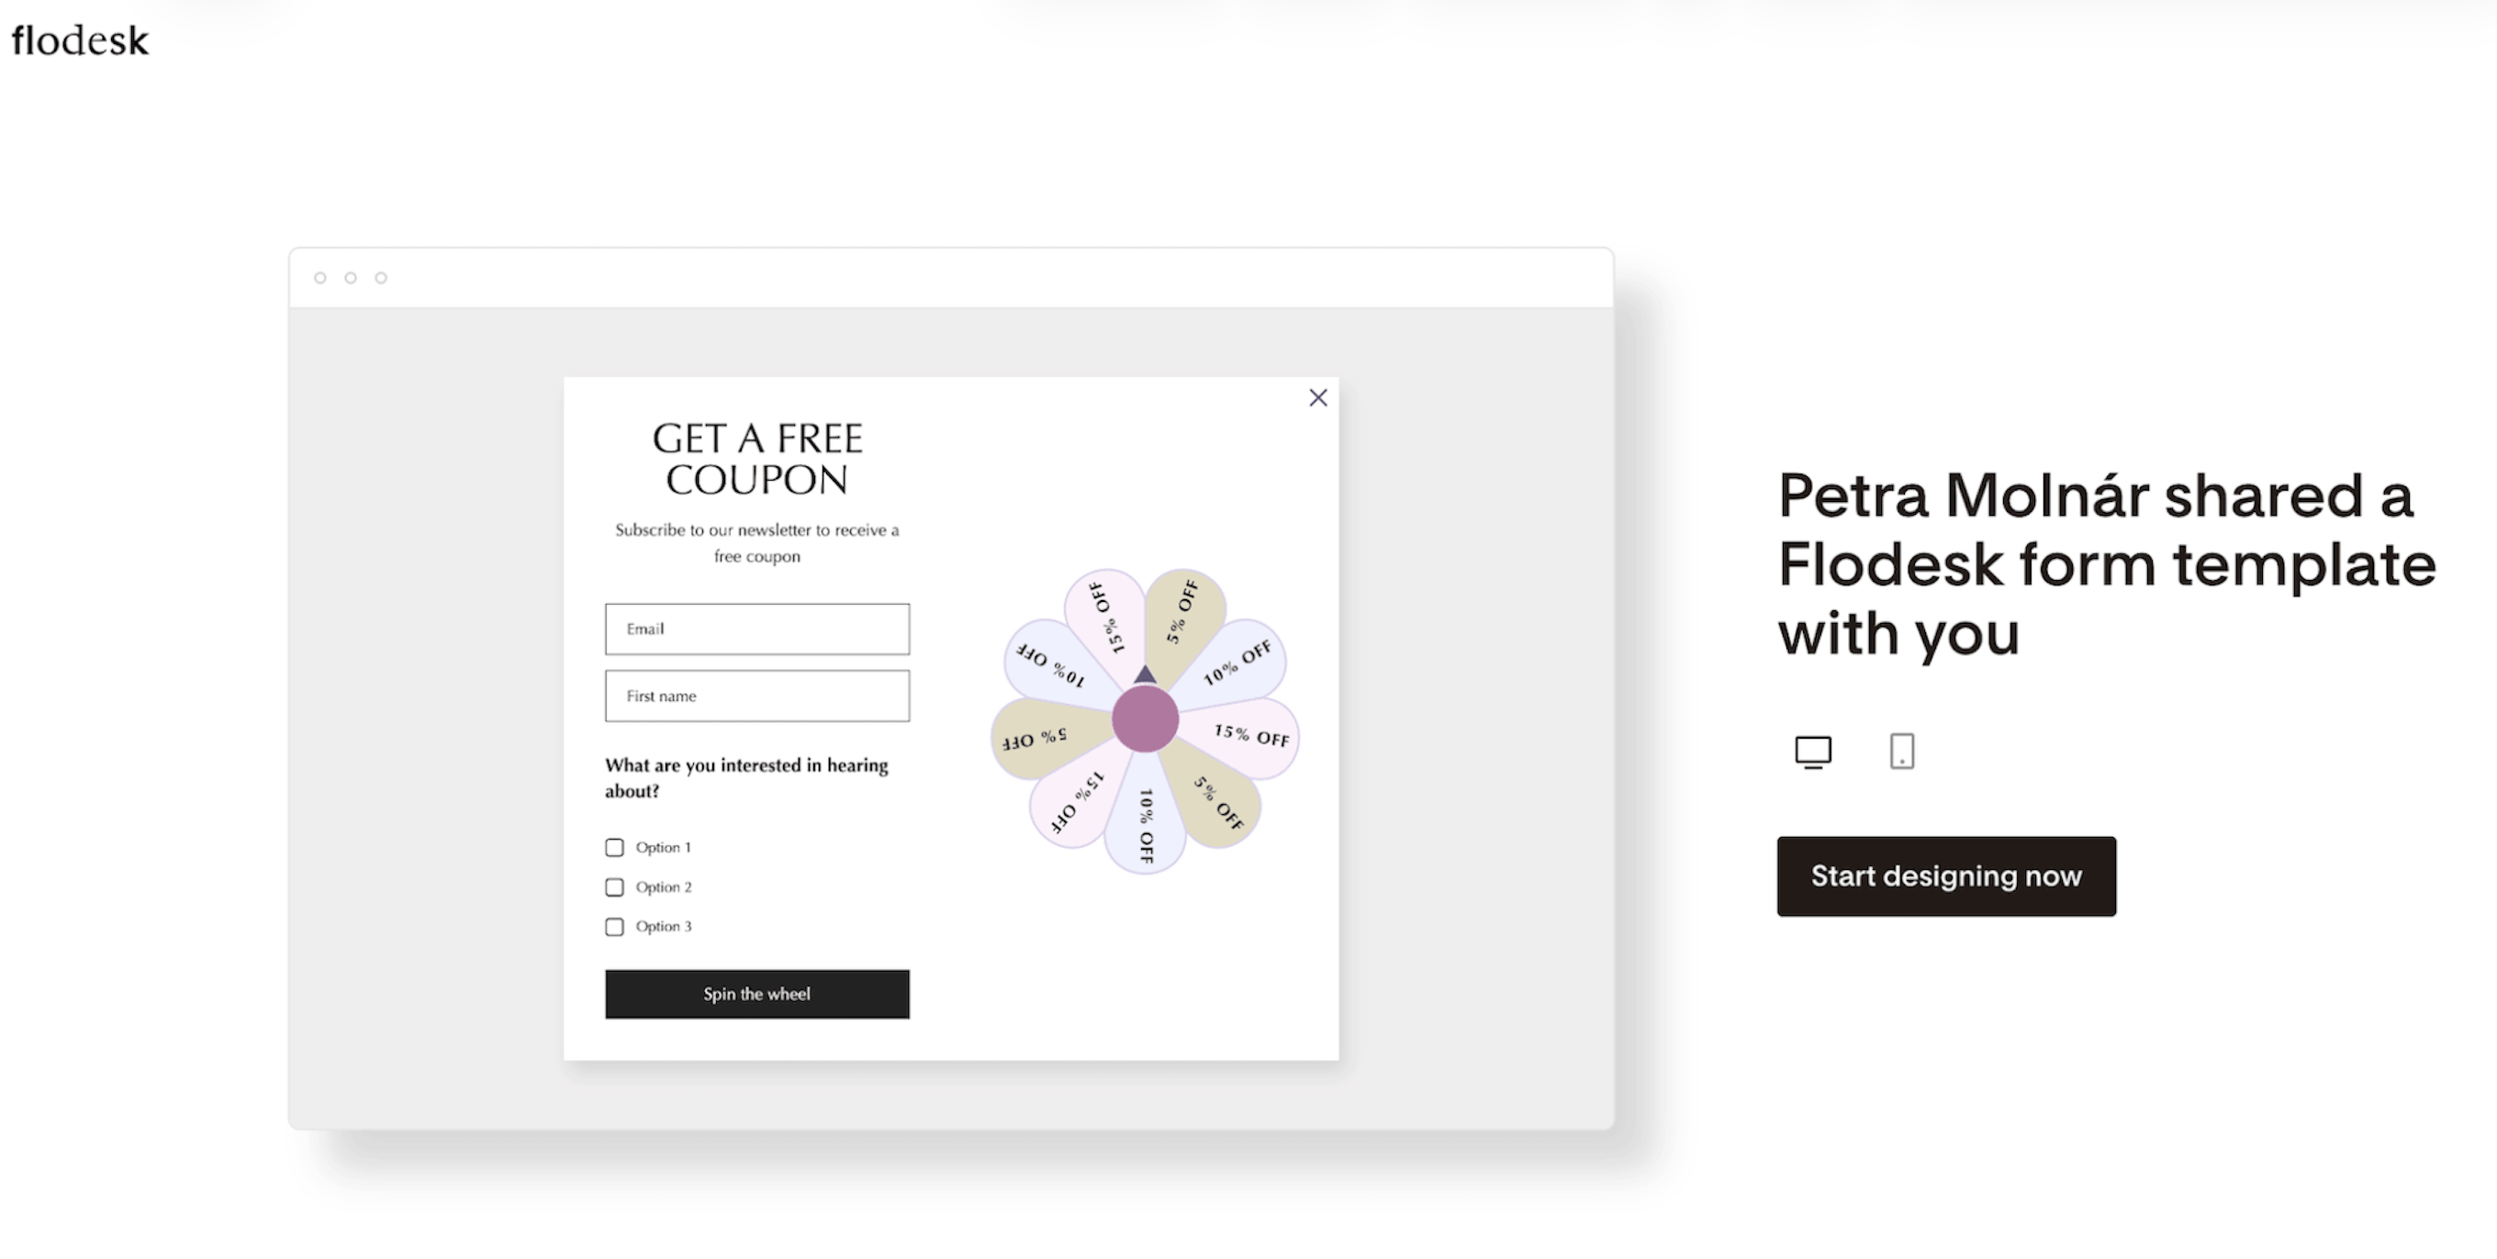2497x1259 pixels.
Task: Switch to mobile preview icon
Action: tap(1901, 752)
